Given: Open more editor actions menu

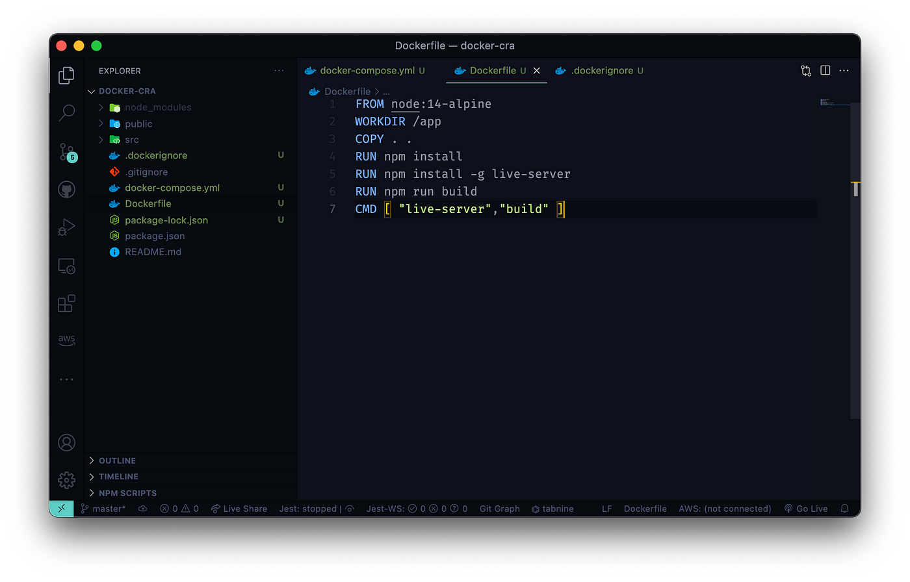Looking at the screenshot, I should [x=844, y=71].
